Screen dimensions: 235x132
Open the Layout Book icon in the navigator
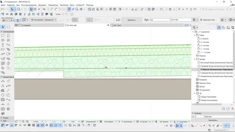(228, 27)
